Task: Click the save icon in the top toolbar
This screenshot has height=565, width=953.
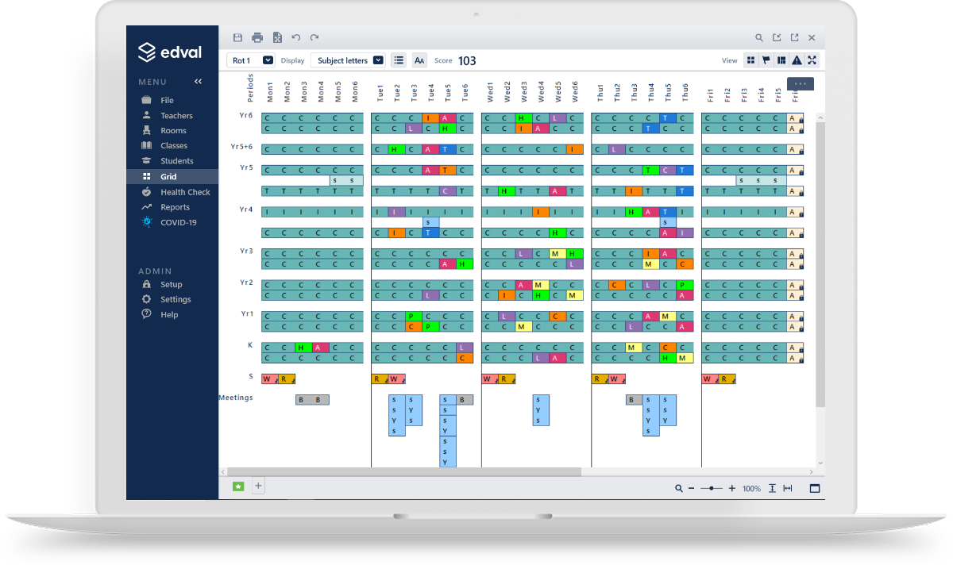Action: click(237, 37)
